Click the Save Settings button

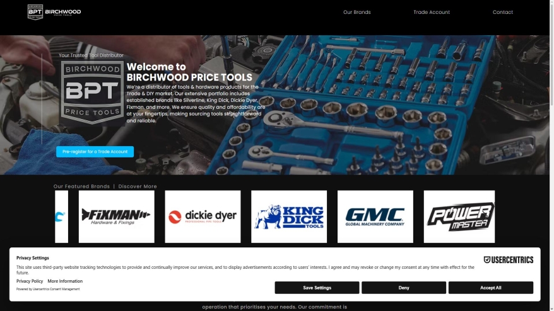point(317,288)
